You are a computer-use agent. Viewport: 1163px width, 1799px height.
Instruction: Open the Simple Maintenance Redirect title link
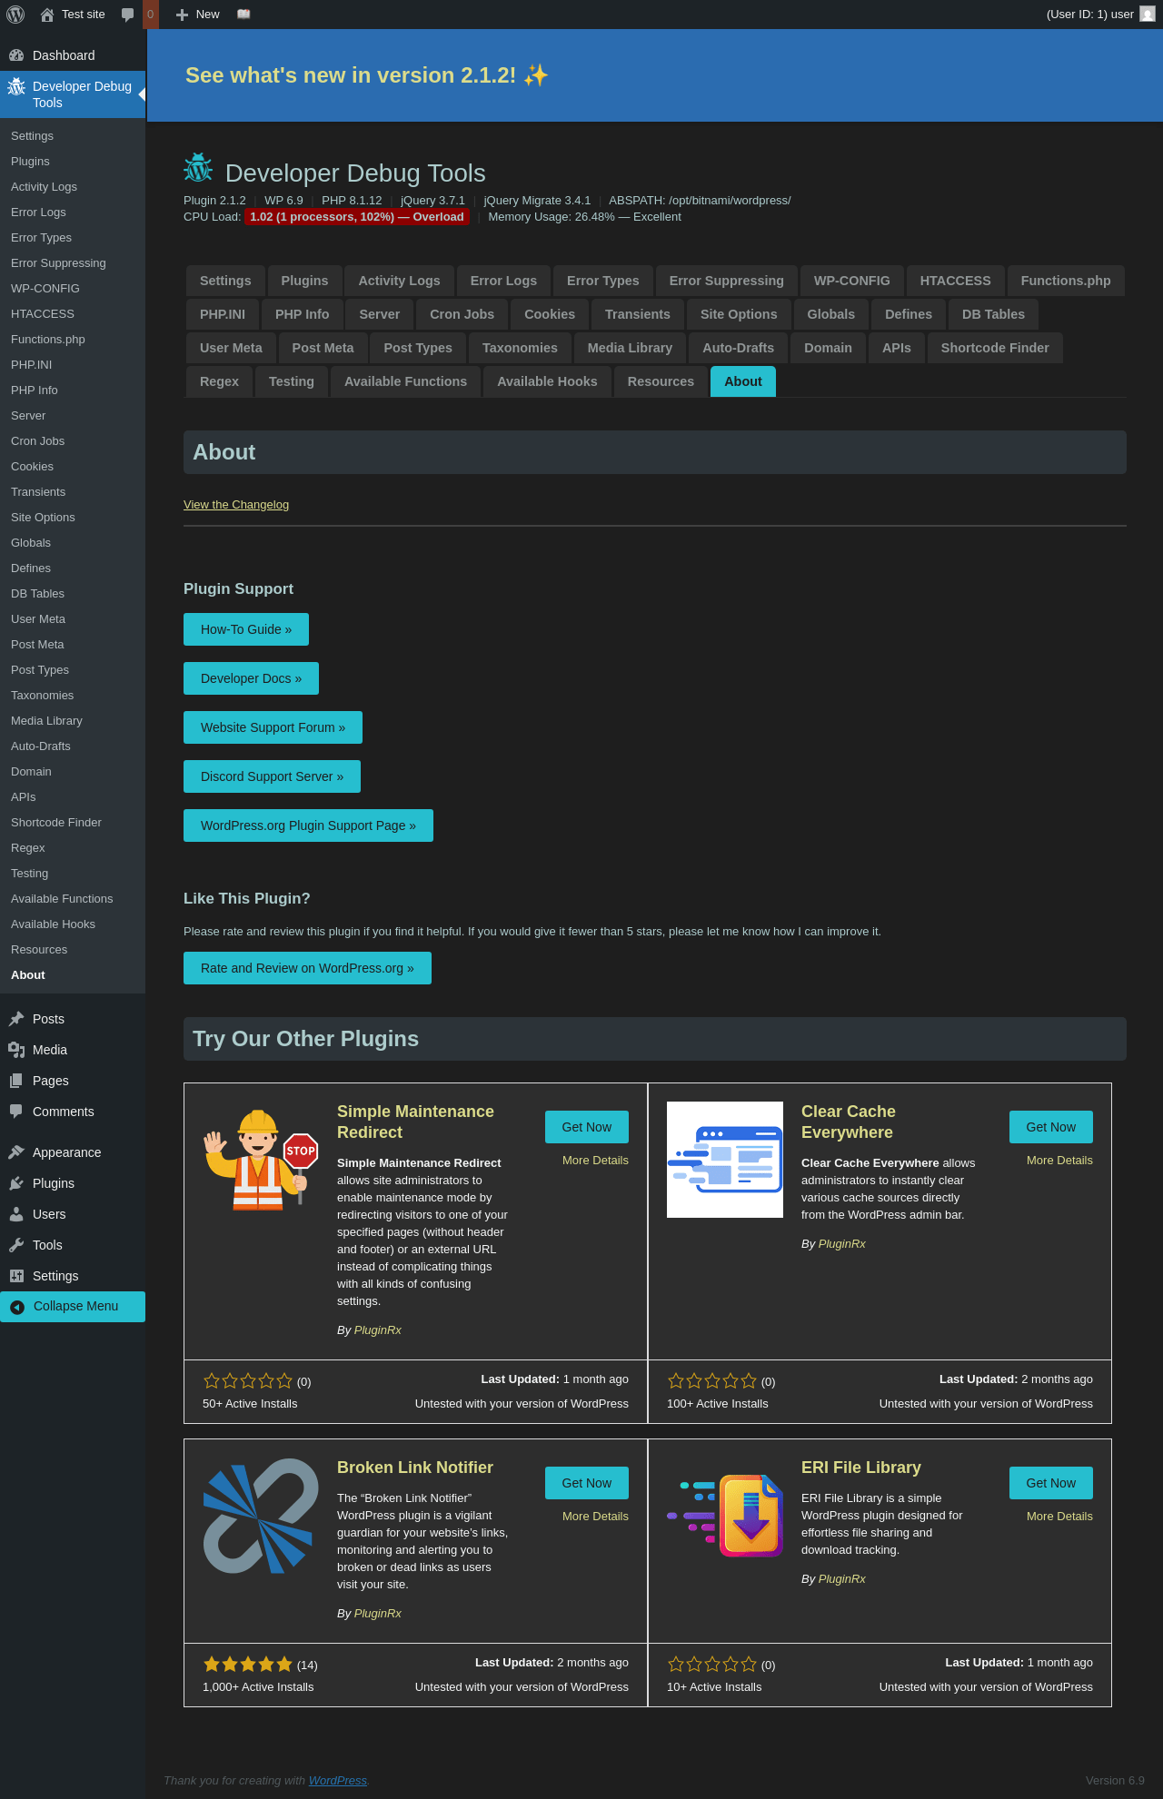(x=415, y=1122)
